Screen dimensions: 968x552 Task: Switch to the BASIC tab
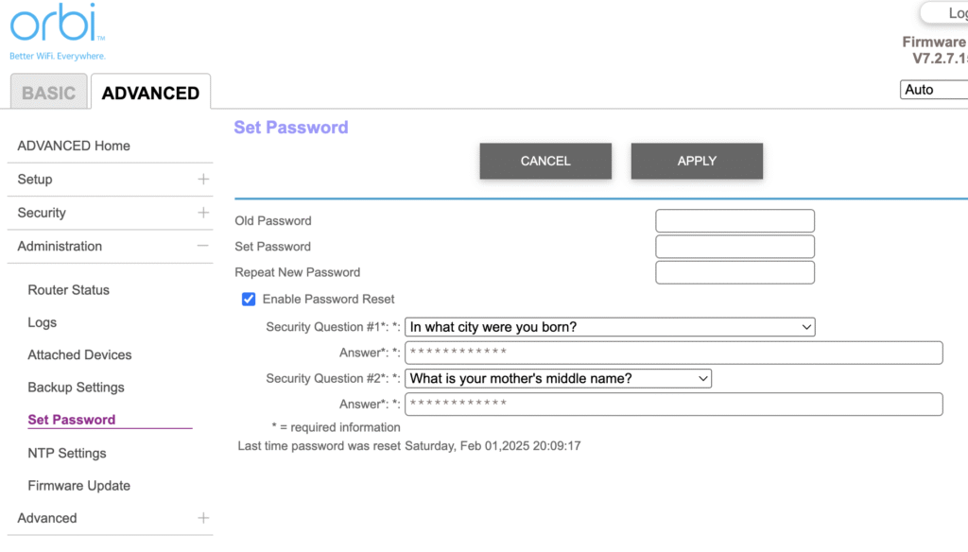[48, 92]
